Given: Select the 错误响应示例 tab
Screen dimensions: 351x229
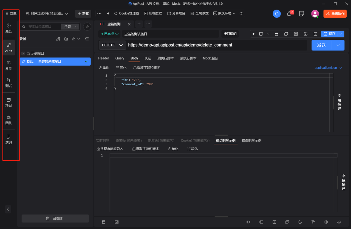Looking at the screenshot, I should pos(251,140).
